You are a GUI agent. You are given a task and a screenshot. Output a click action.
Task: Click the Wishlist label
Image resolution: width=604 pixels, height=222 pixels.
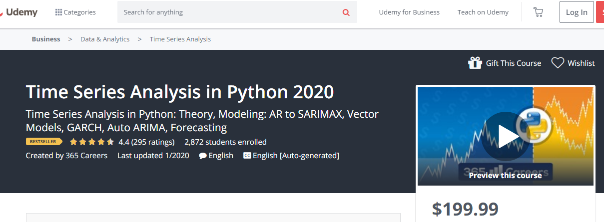point(581,63)
